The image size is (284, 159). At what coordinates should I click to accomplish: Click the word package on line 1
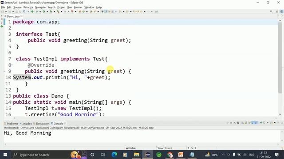tap(23, 22)
